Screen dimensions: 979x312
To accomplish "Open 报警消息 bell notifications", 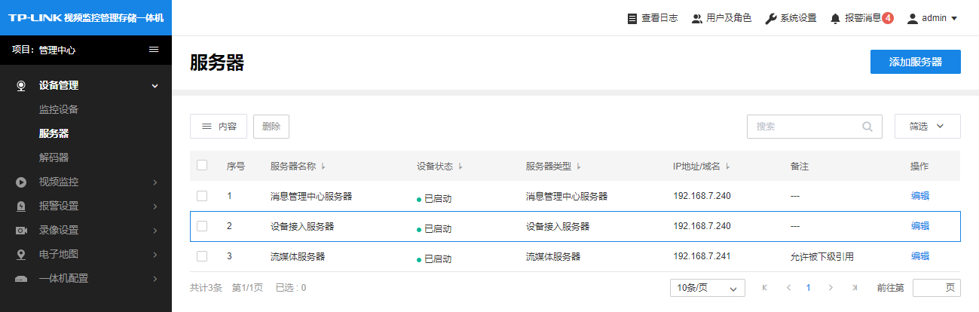I will click(835, 18).
